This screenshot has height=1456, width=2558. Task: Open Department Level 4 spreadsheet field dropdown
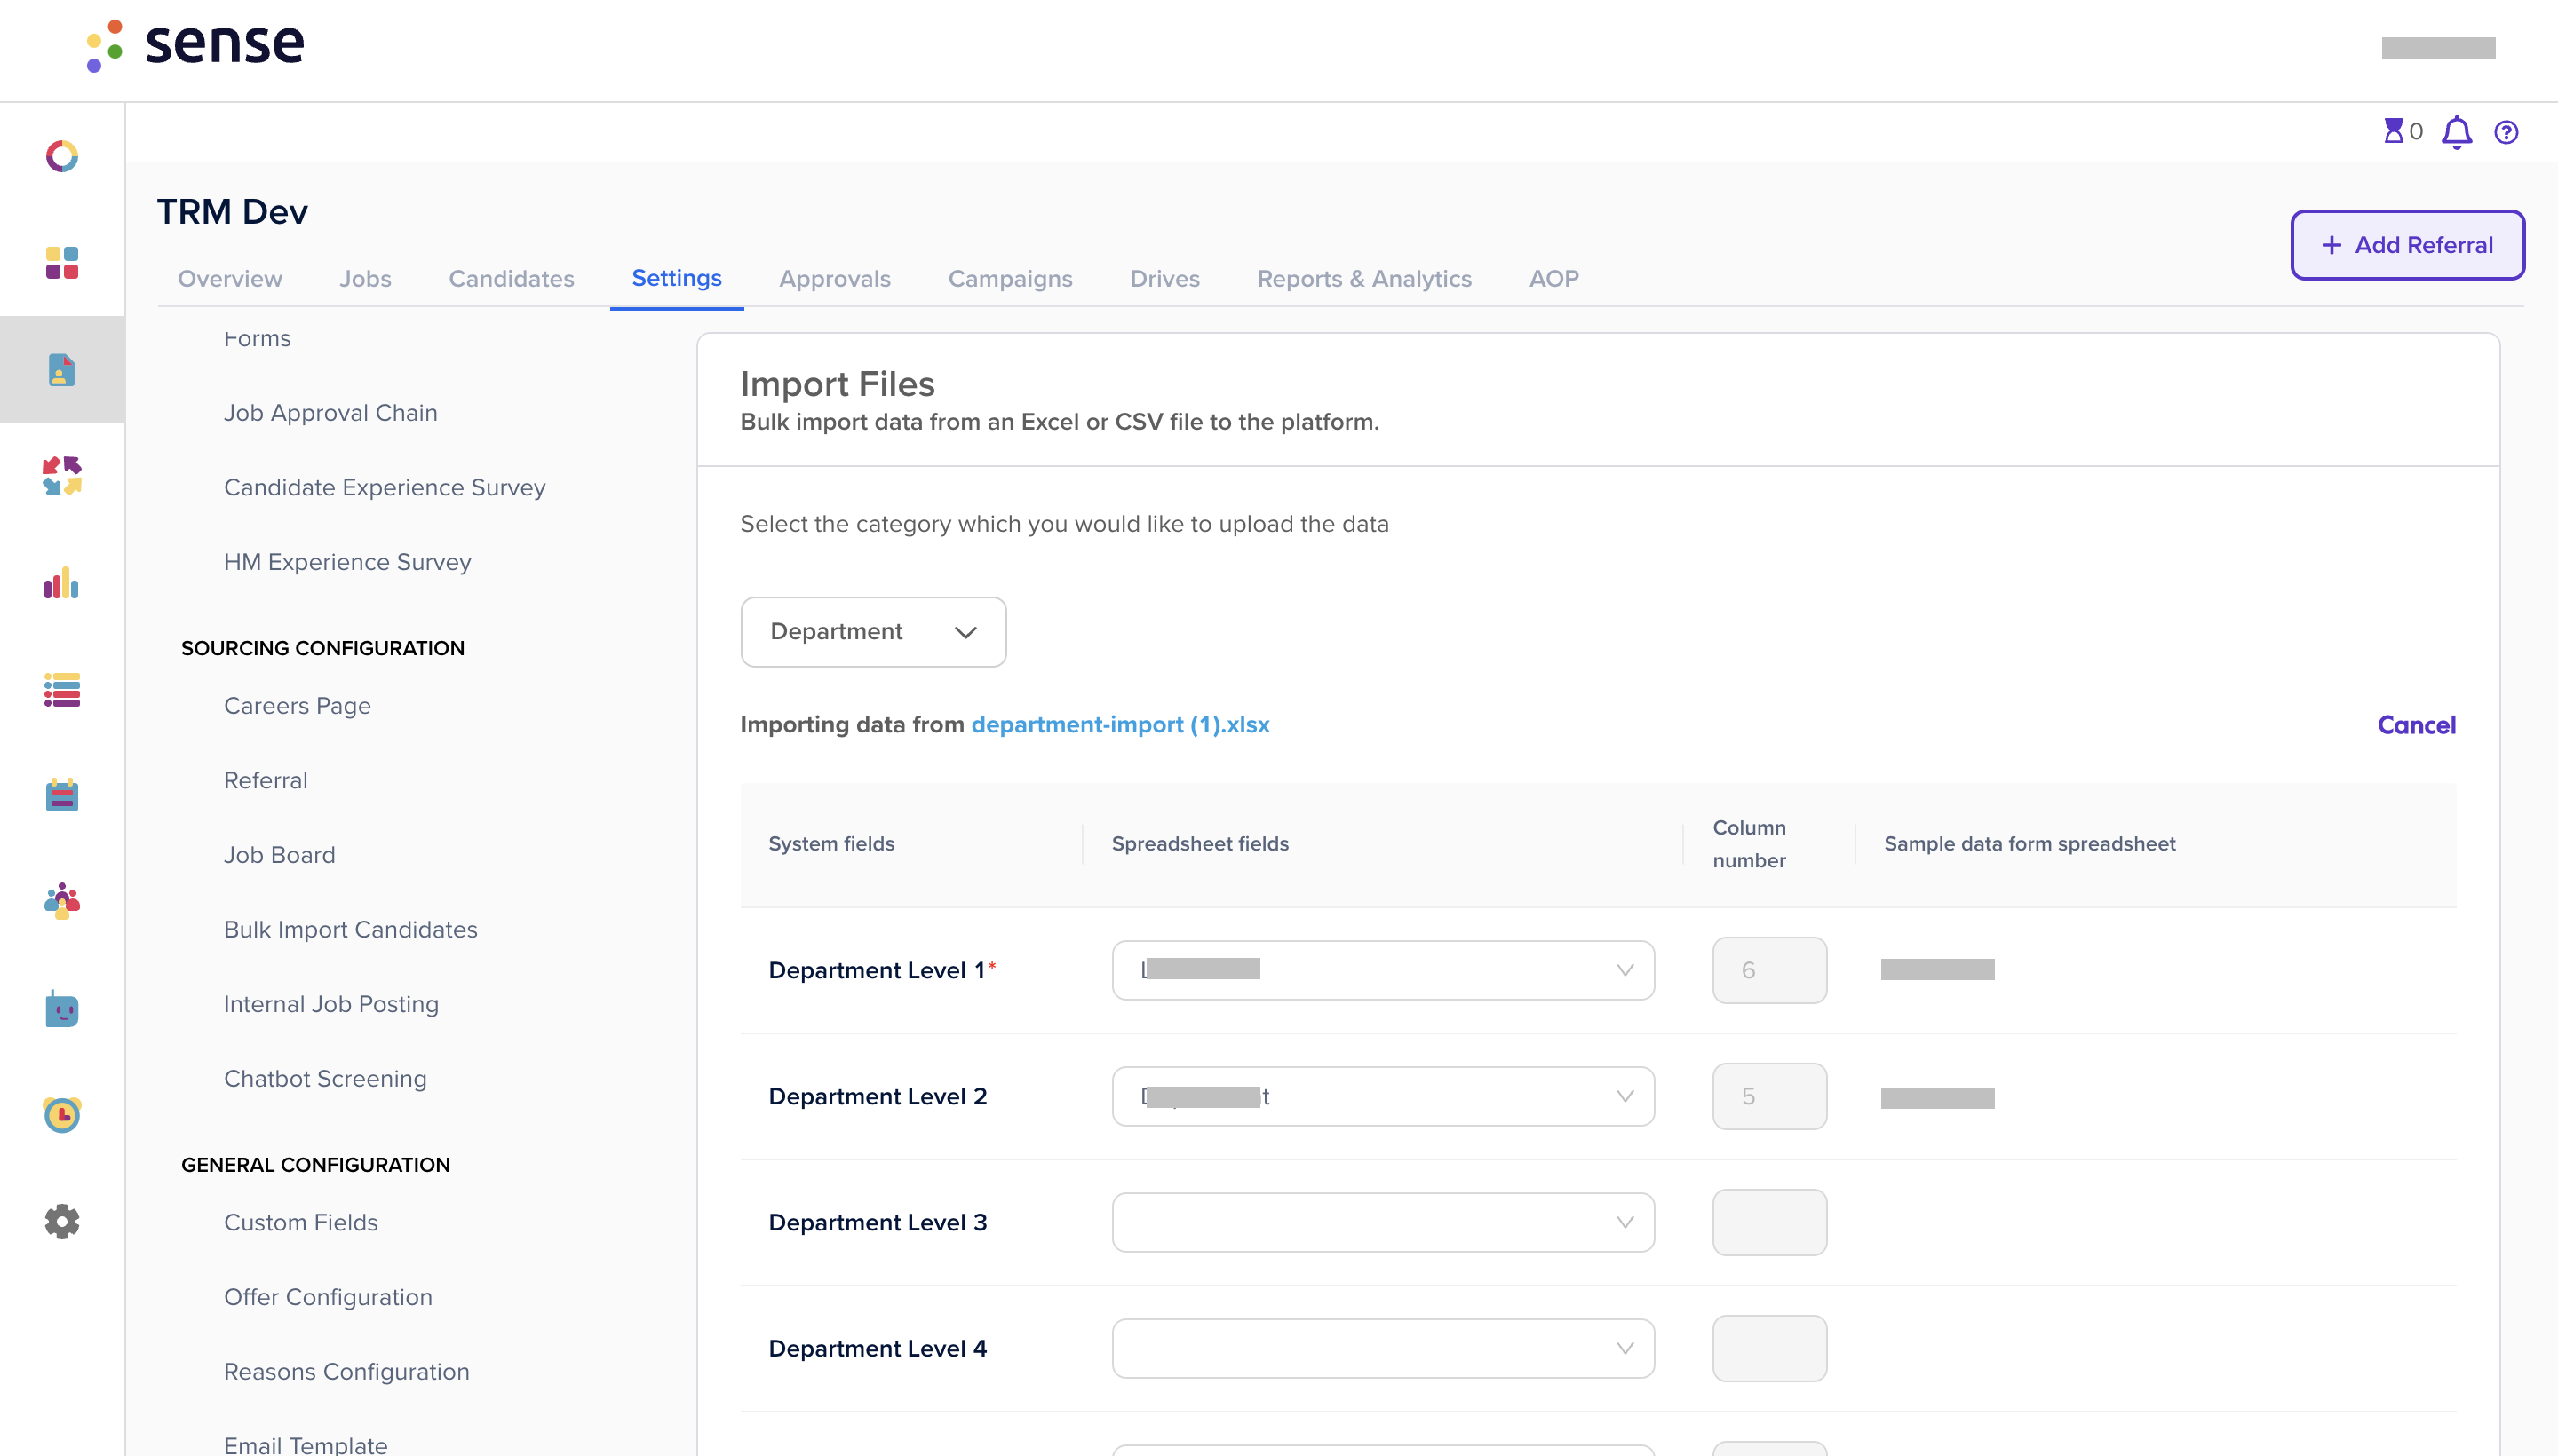[1383, 1348]
